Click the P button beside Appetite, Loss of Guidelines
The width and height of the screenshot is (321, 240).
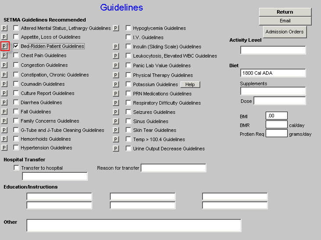click(4, 37)
